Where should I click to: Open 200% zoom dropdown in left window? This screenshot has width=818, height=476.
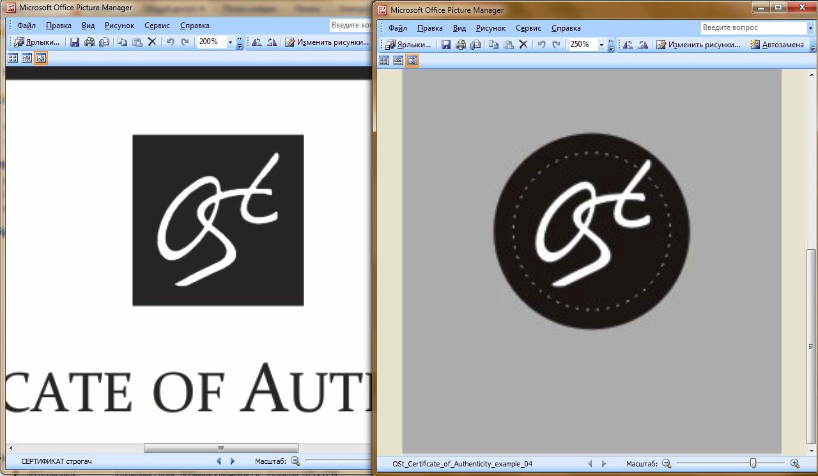point(231,42)
